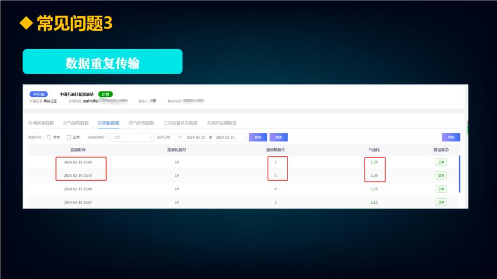Click time cell 2024-02-19 15:48
This screenshot has width=497, height=279.
(x=78, y=189)
